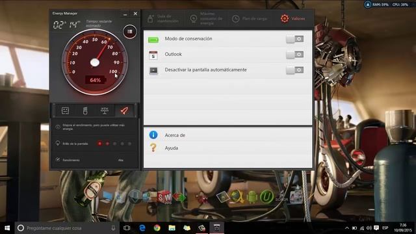
Task: Click the screen brightness bulb icon
Action: click(x=58, y=143)
